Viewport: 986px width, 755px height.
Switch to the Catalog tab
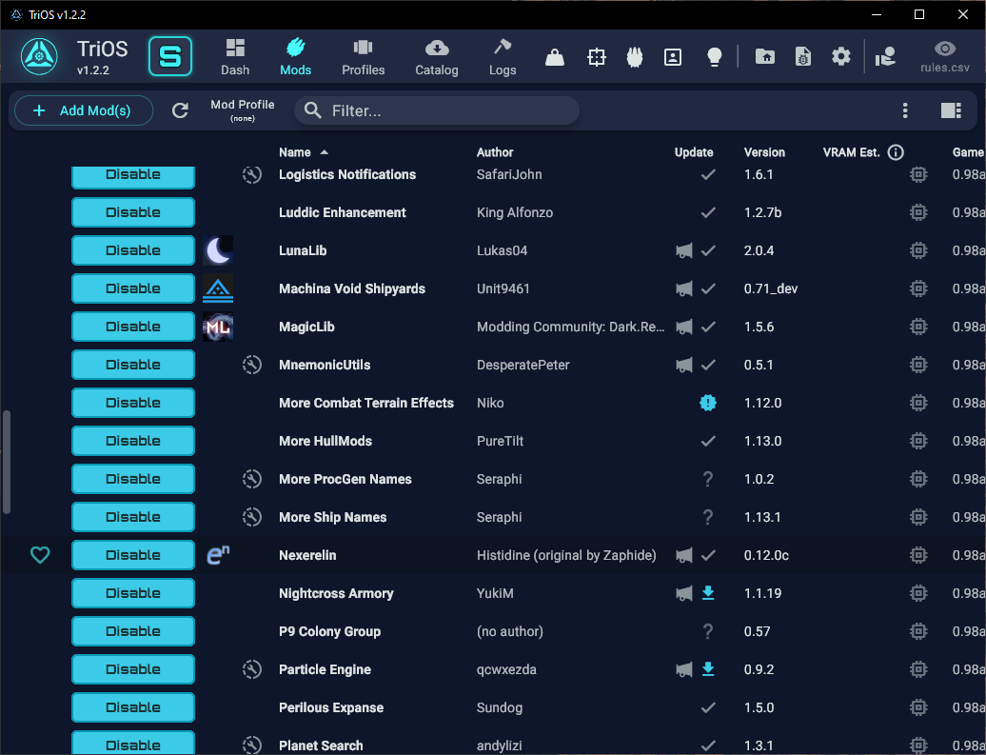pos(436,57)
